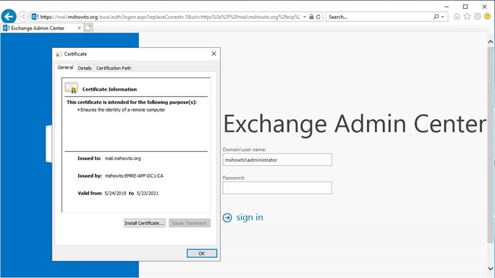Click the Outlook site icon in address bar
495x278 pixels.
(35, 16)
